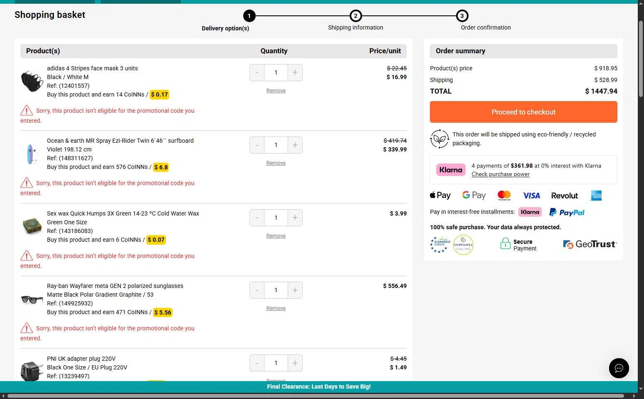Click the Ecommerce Europe trust badge
The image size is (644, 399).
tap(440, 245)
